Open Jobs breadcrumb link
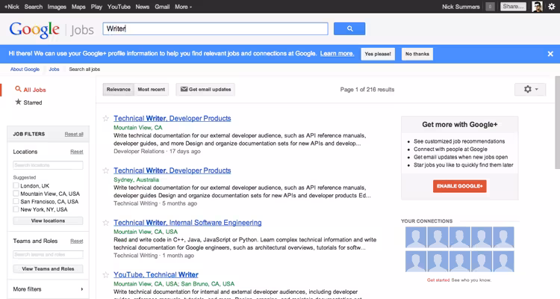Image resolution: width=560 pixels, height=299 pixels. pos(54,70)
